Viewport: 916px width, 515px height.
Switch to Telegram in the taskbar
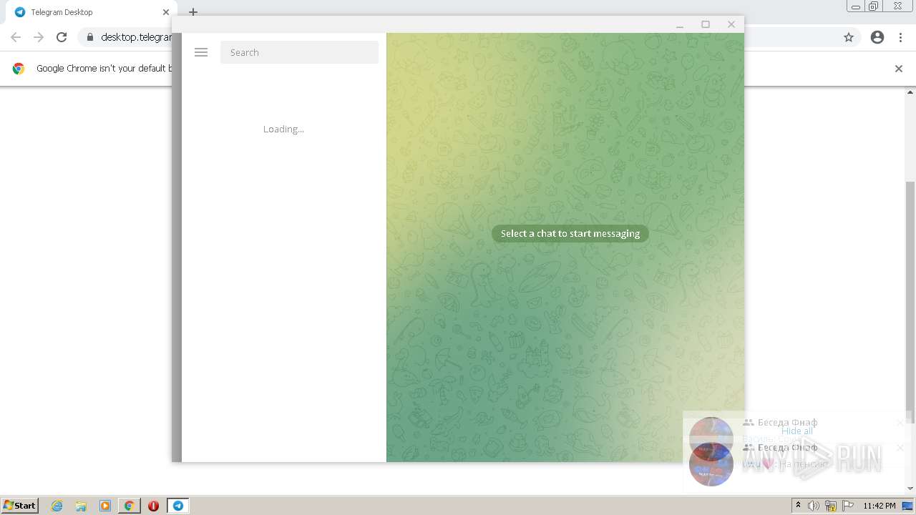coord(178,506)
